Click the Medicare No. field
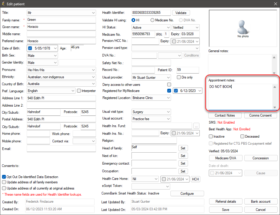Screen dimensions: 280x215 [143, 34]
